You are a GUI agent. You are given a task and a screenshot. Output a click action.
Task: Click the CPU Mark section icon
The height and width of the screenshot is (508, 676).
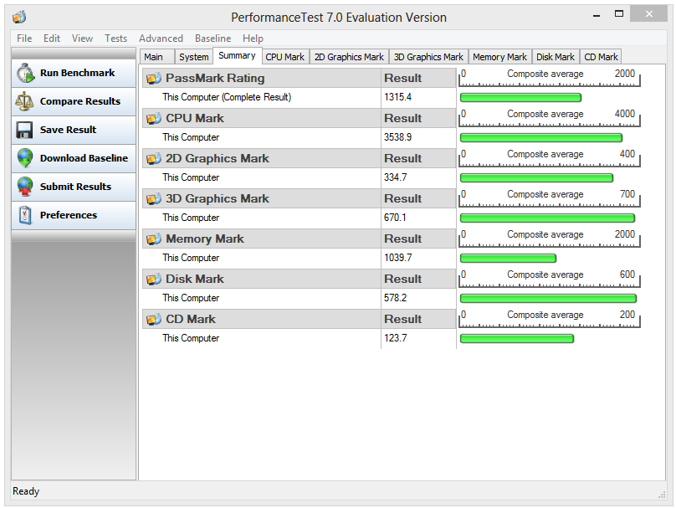pos(153,119)
